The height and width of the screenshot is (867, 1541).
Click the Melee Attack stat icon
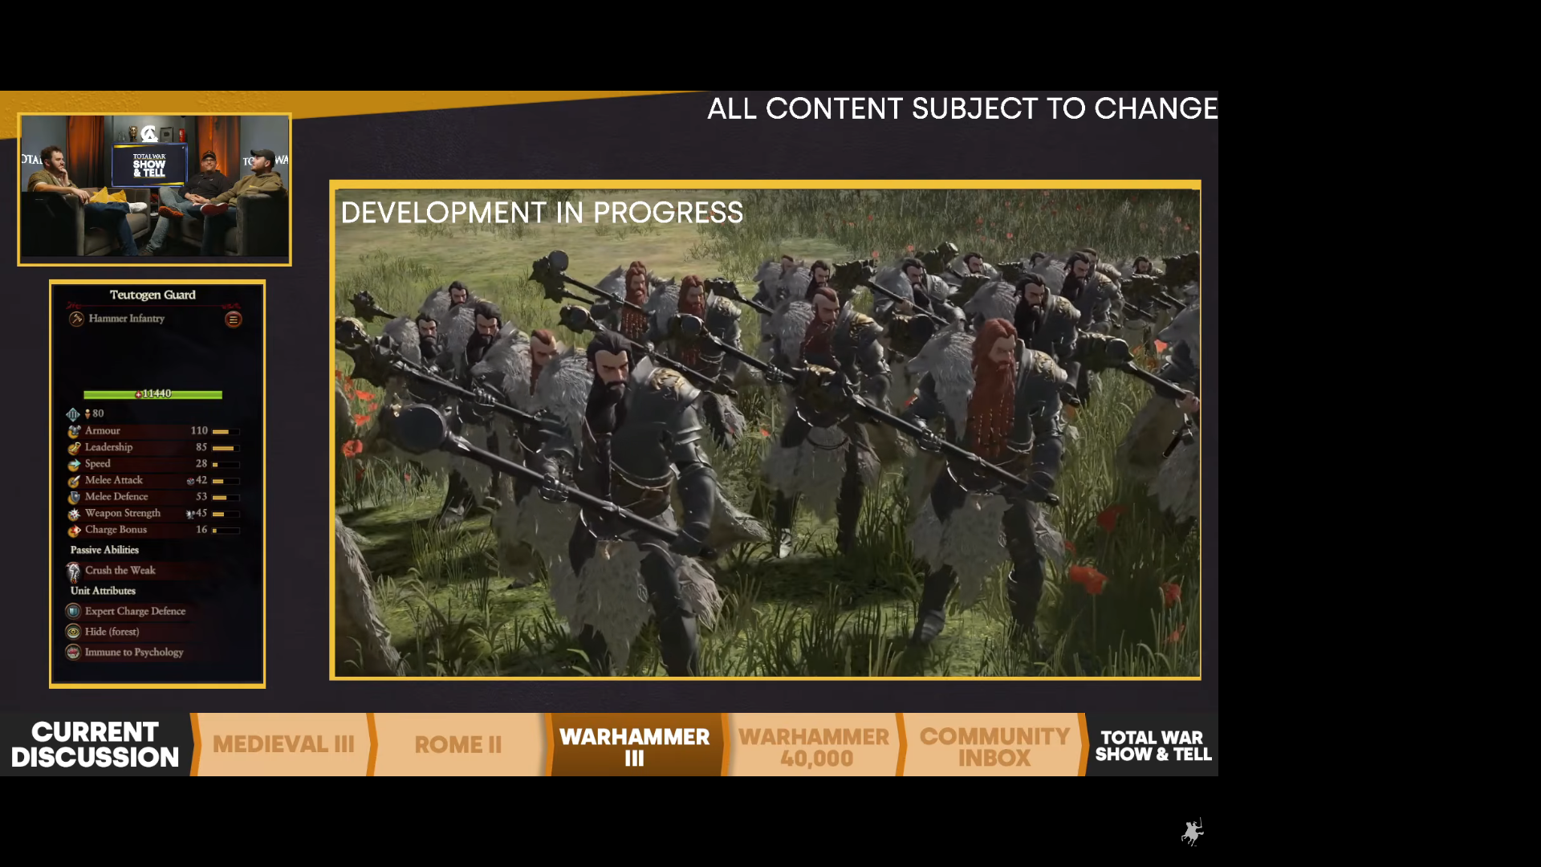click(74, 481)
